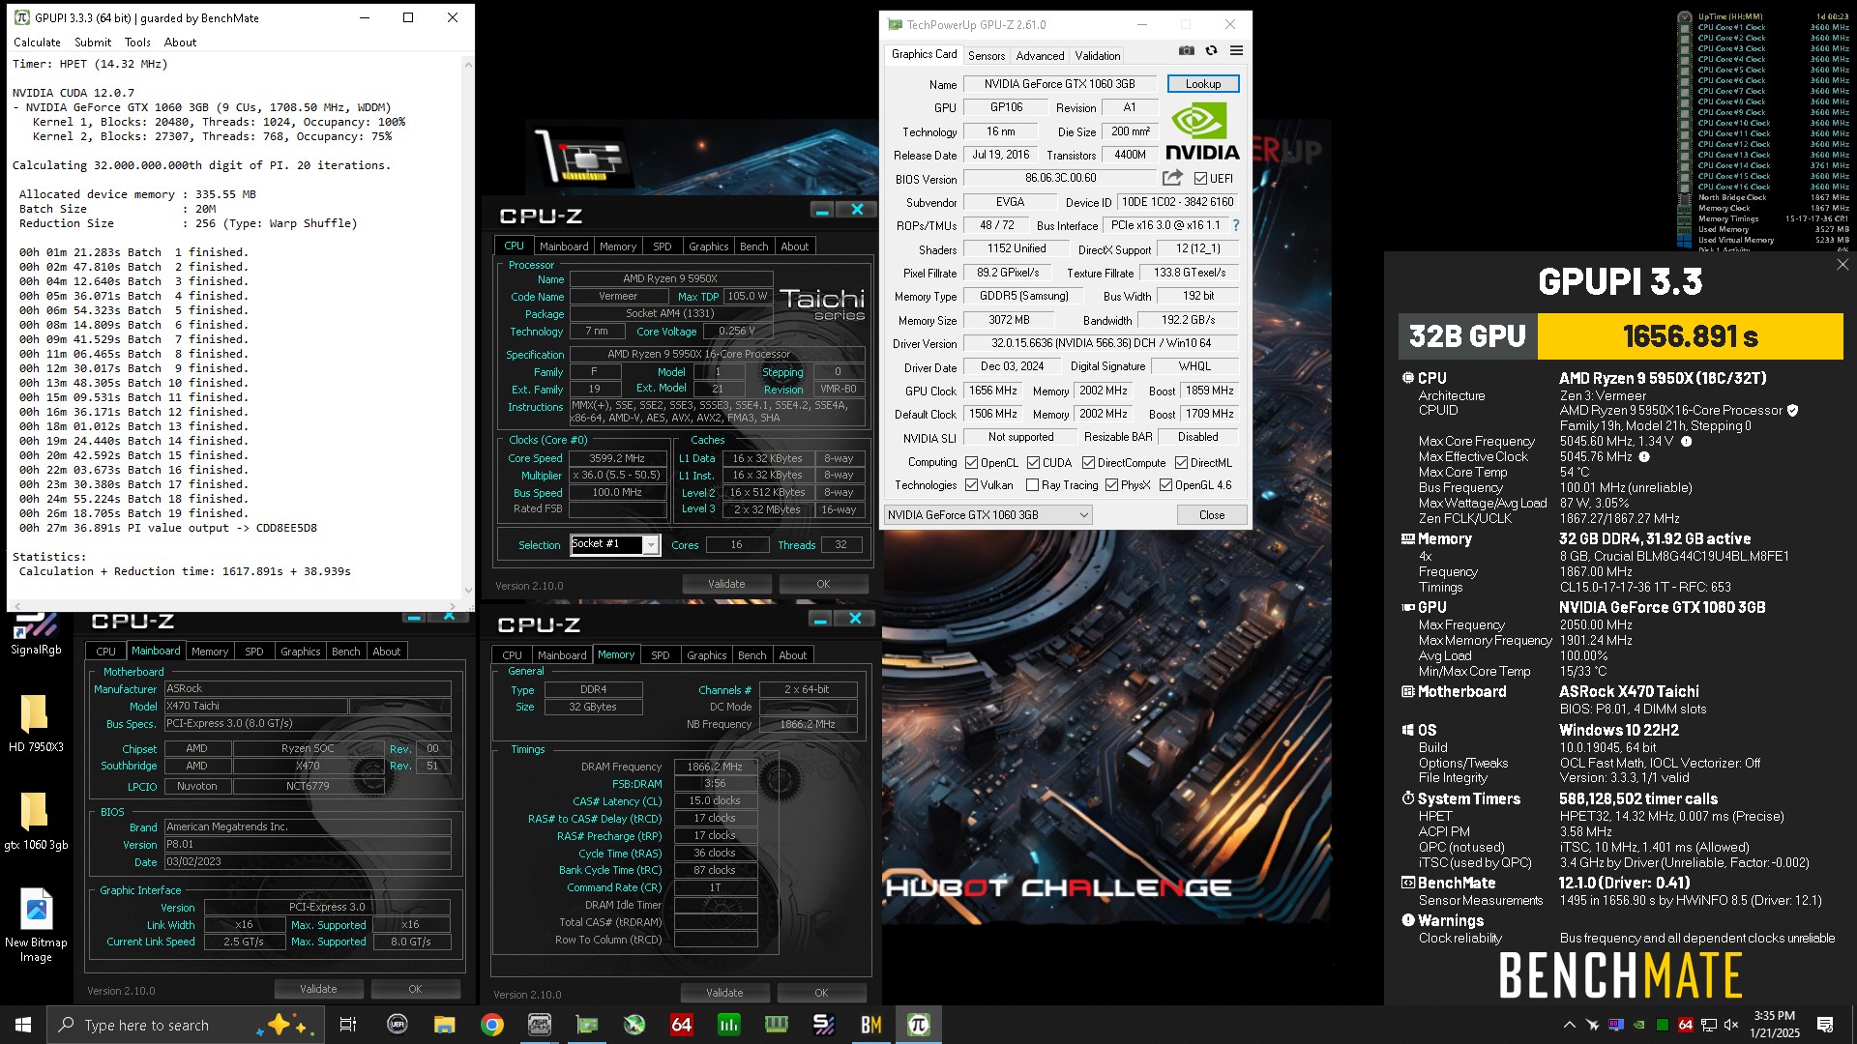Switch to the Advanced tab in GPU-Z
This screenshot has height=1044, width=1857.
pyautogui.click(x=1040, y=56)
